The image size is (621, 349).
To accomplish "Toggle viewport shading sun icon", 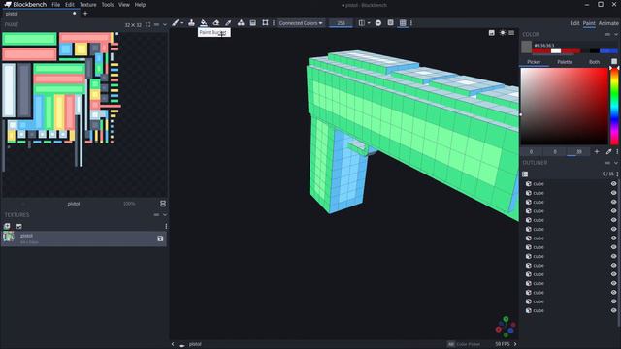I will [x=503, y=33].
